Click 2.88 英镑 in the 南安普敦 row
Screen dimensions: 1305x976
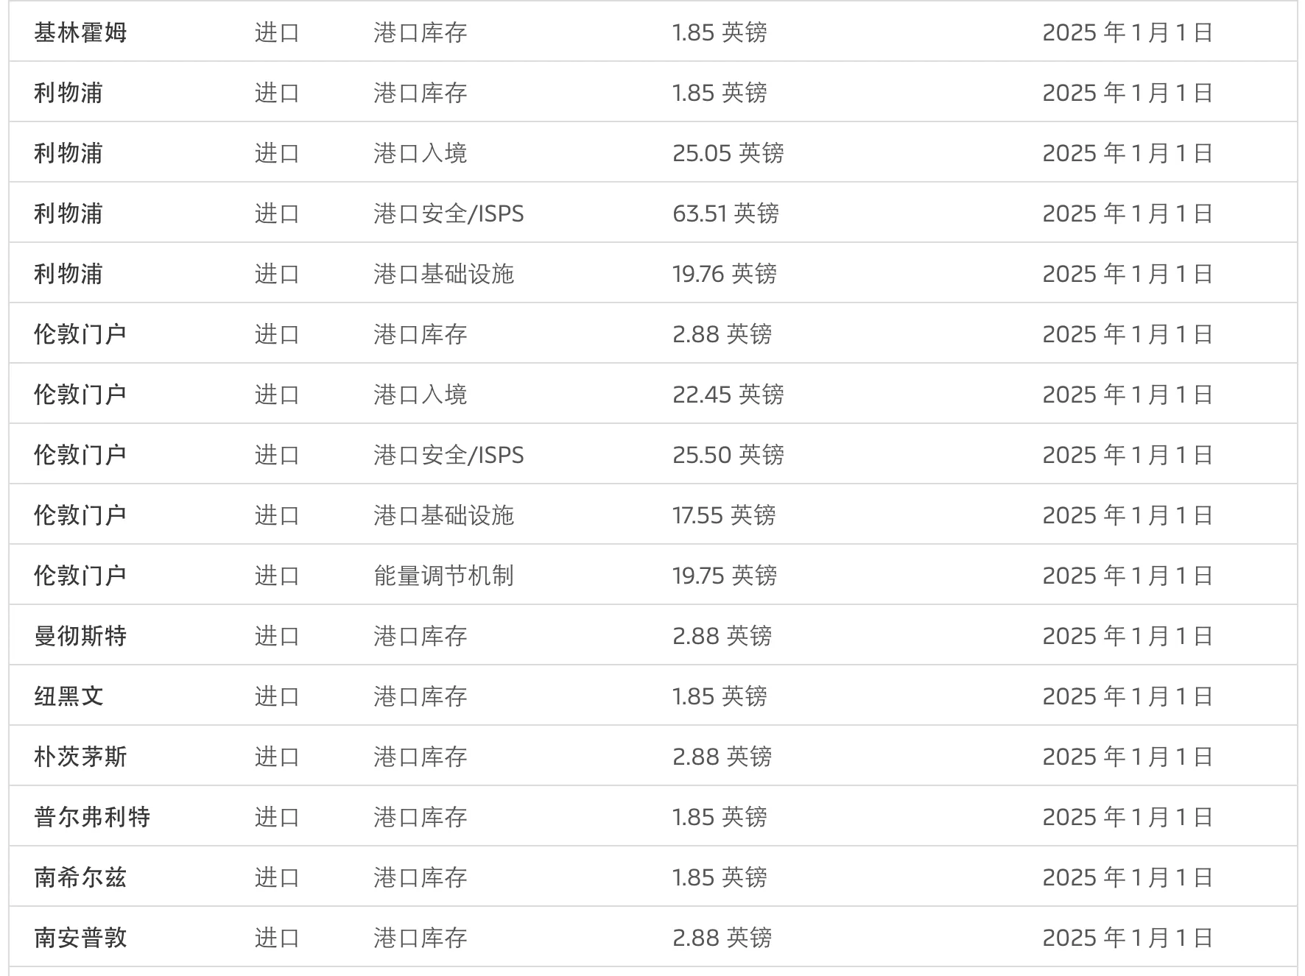722,938
